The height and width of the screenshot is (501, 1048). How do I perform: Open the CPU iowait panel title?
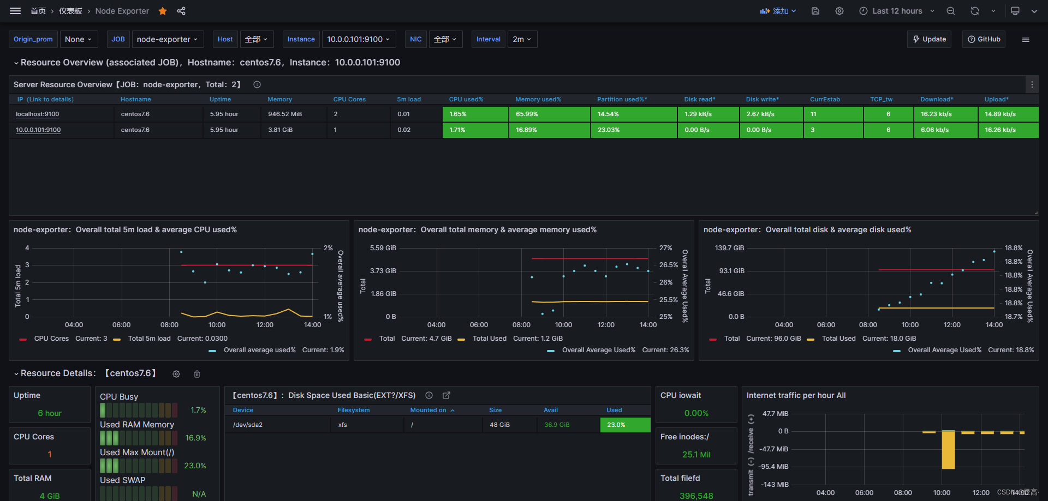[681, 395]
